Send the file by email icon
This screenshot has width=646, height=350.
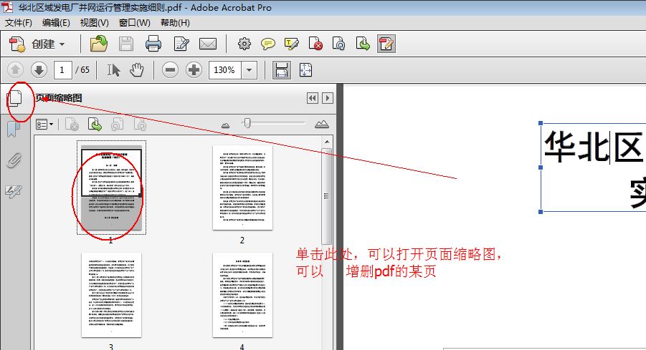pyautogui.click(x=208, y=44)
